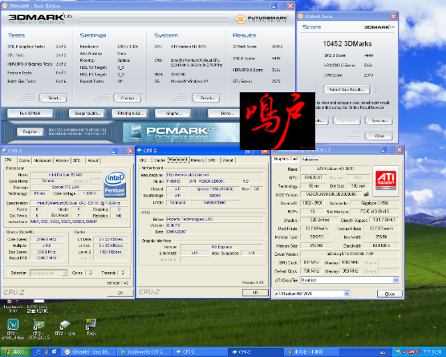The image size is (446, 357).
Task: Open Cache tab in CPU-Z processor window
Action: click(x=24, y=160)
